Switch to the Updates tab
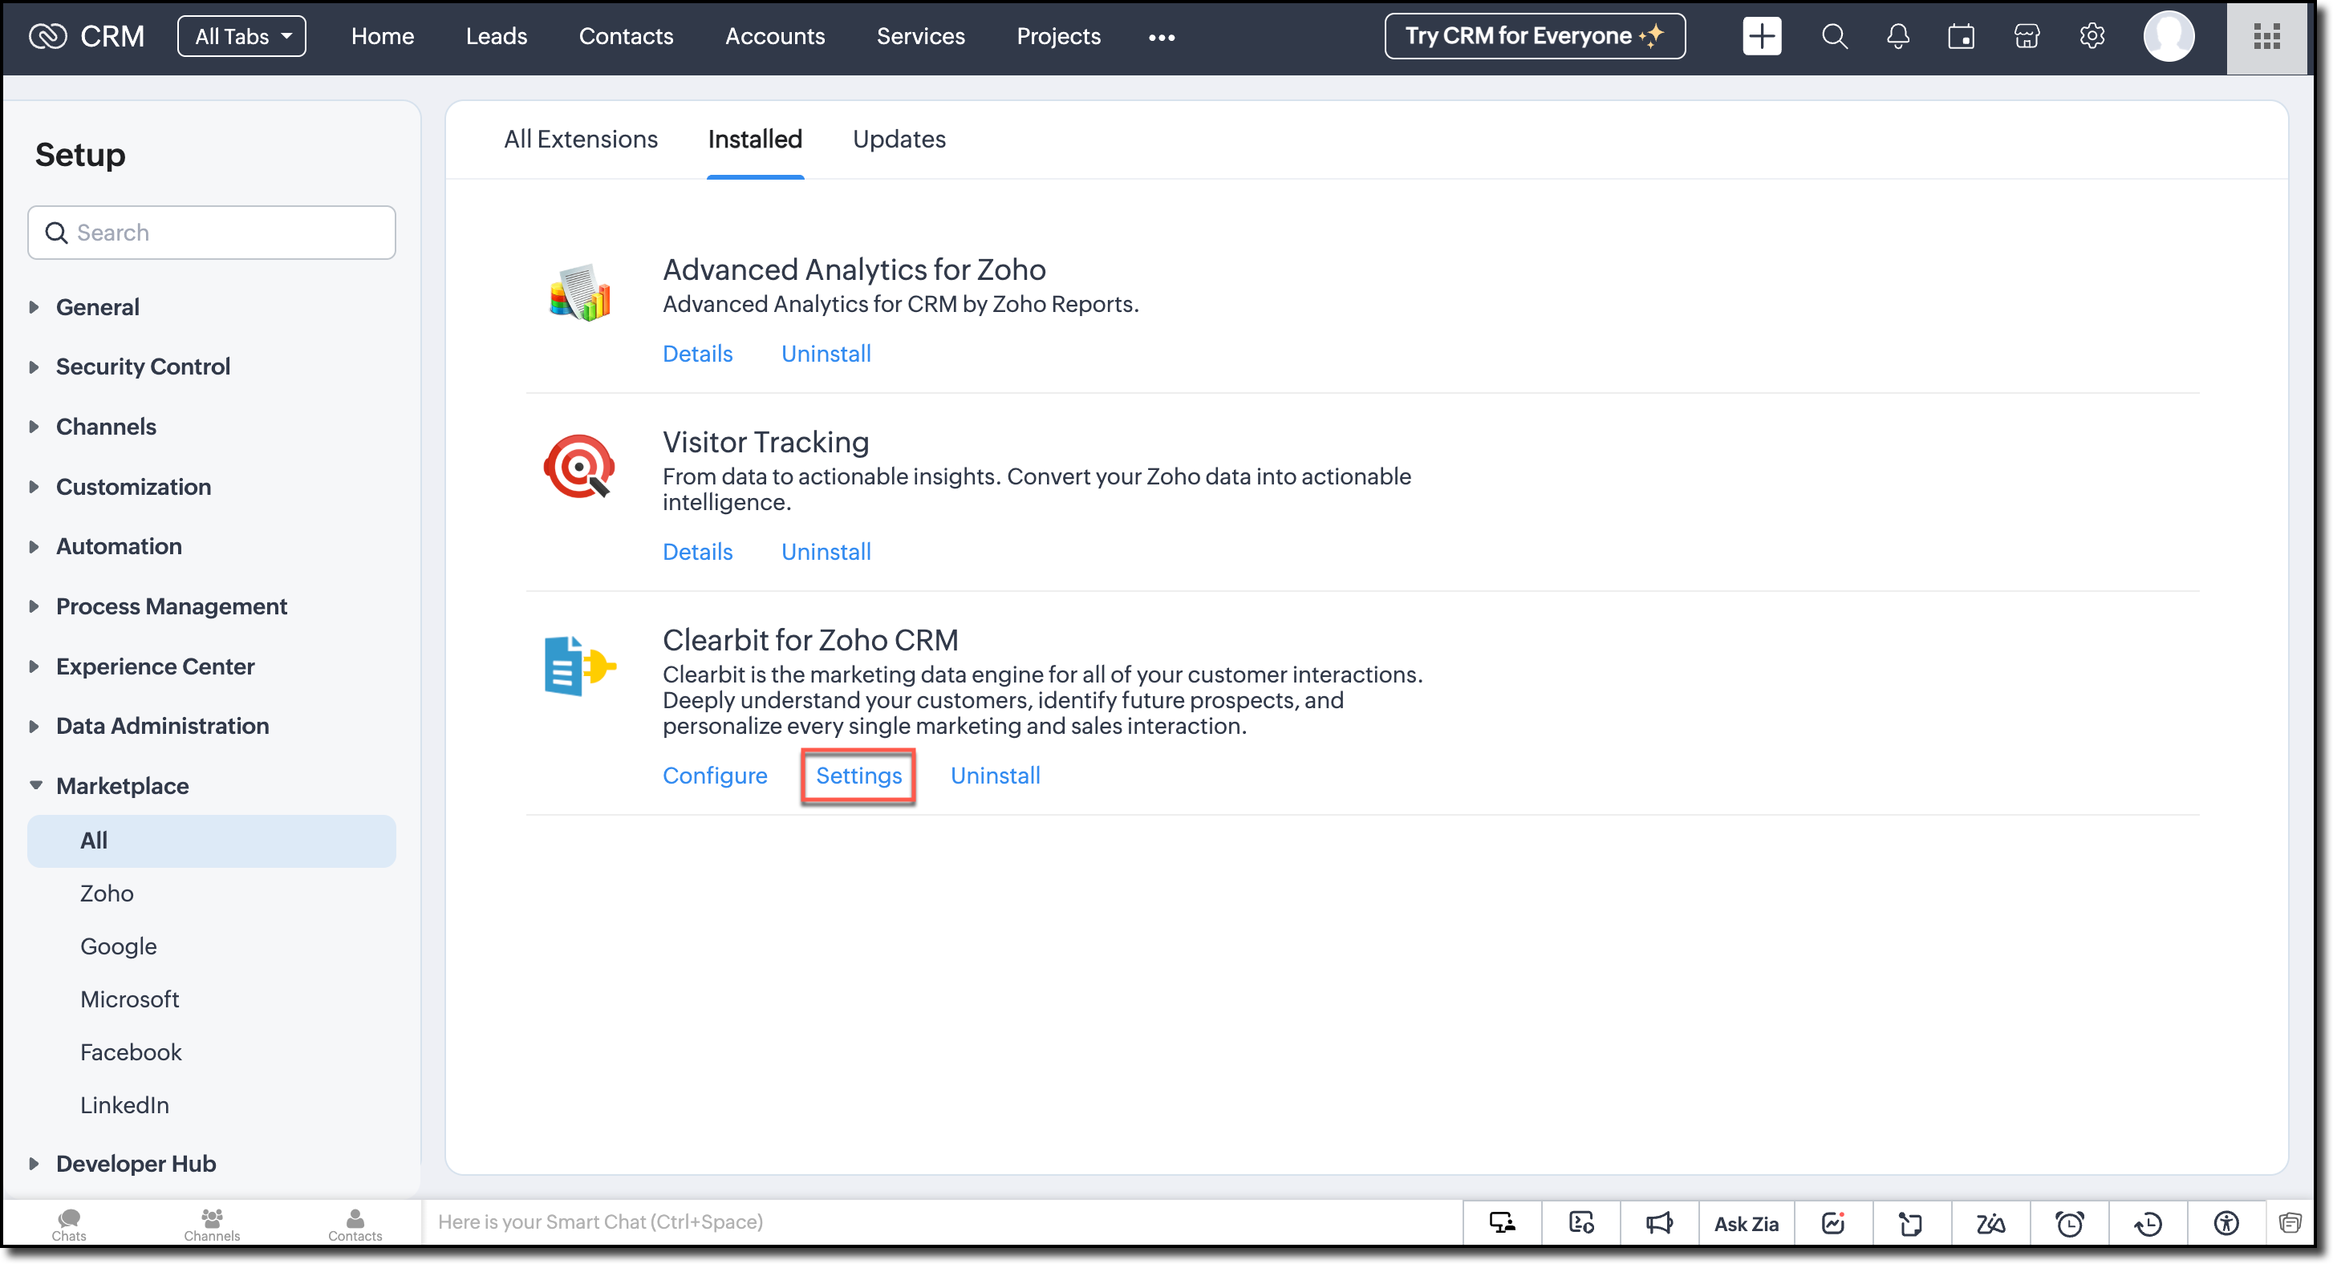The width and height of the screenshot is (2333, 1264). point(899,140)
